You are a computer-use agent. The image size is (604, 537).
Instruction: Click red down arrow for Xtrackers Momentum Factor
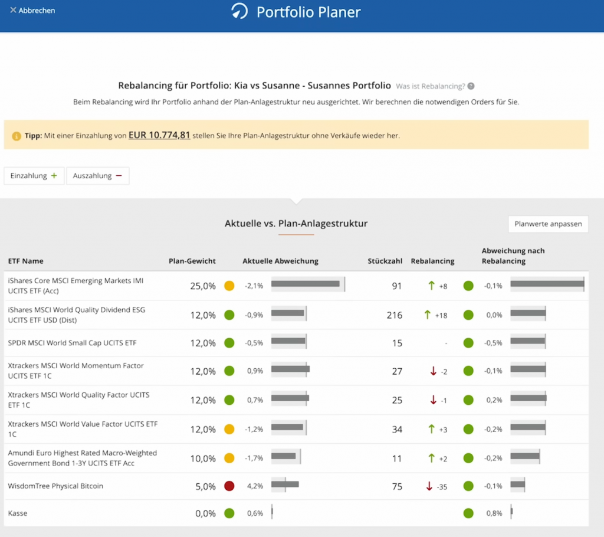pyautogui.click(x=434, y=371)
